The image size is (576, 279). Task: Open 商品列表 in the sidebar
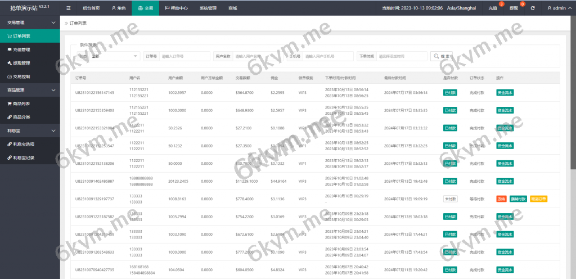pos(30,103)
